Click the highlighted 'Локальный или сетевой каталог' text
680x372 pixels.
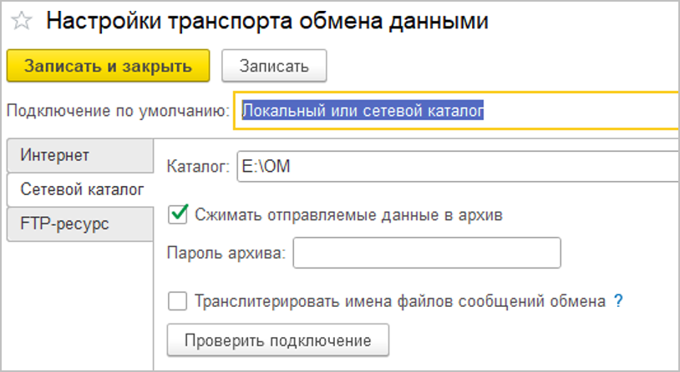click(363, 110)
